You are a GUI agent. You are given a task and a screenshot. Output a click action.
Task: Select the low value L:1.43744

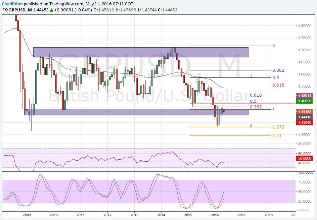point(147,10)
